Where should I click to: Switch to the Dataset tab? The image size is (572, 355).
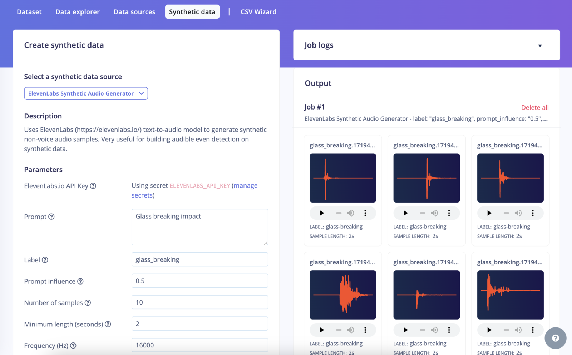point(29,12)
